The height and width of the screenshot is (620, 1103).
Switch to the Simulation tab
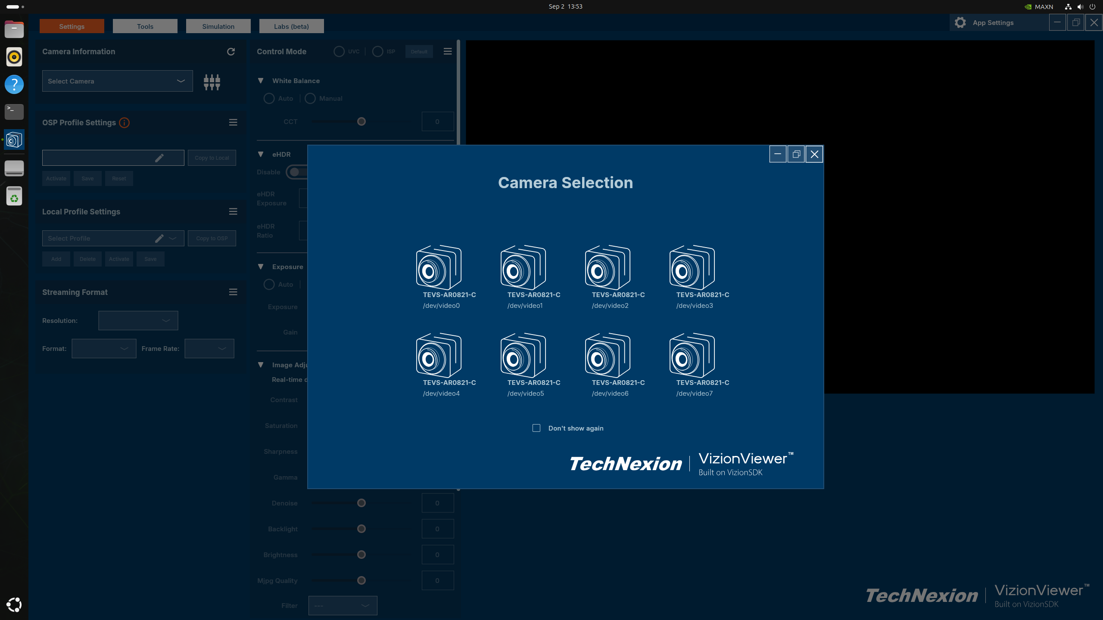coord(218,26)
